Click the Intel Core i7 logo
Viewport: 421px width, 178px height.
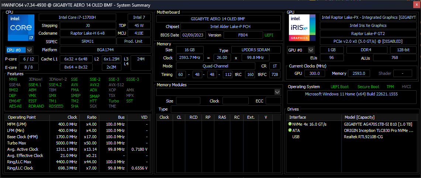[21, 28]
